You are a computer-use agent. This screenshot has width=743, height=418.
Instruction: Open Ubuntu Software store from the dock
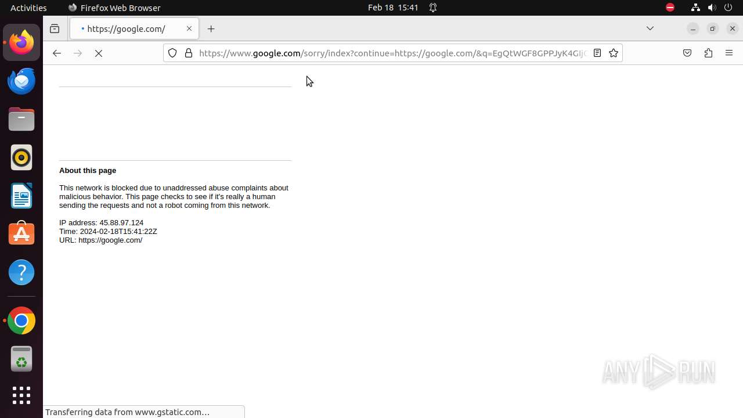[21, 234]
